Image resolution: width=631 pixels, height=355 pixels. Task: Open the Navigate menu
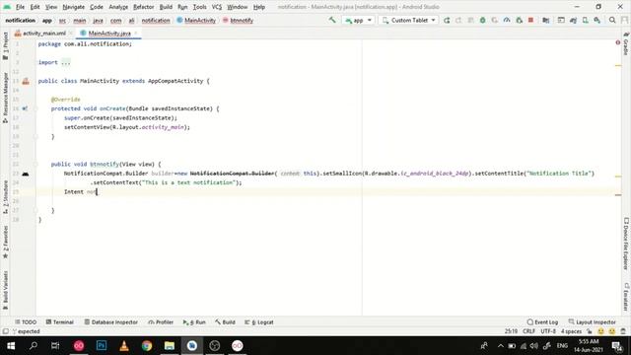click(73, 7)
